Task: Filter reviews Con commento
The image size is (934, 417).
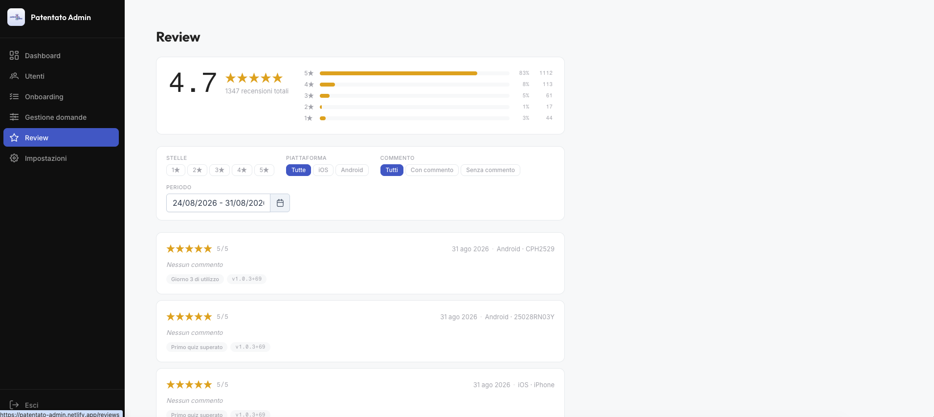Action: [432, 170]
